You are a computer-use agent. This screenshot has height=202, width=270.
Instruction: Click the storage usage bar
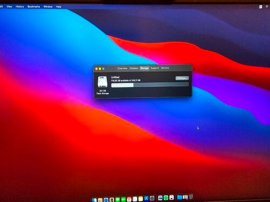coord(150,85)
